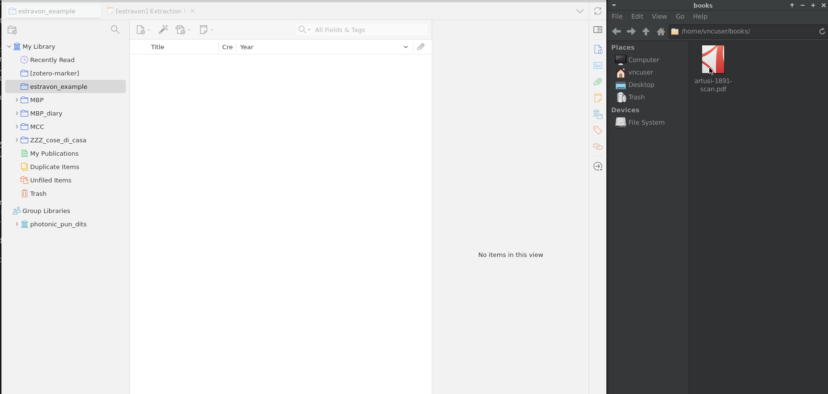Open the Notes section icon in side nav

click(x=598, y=98)
